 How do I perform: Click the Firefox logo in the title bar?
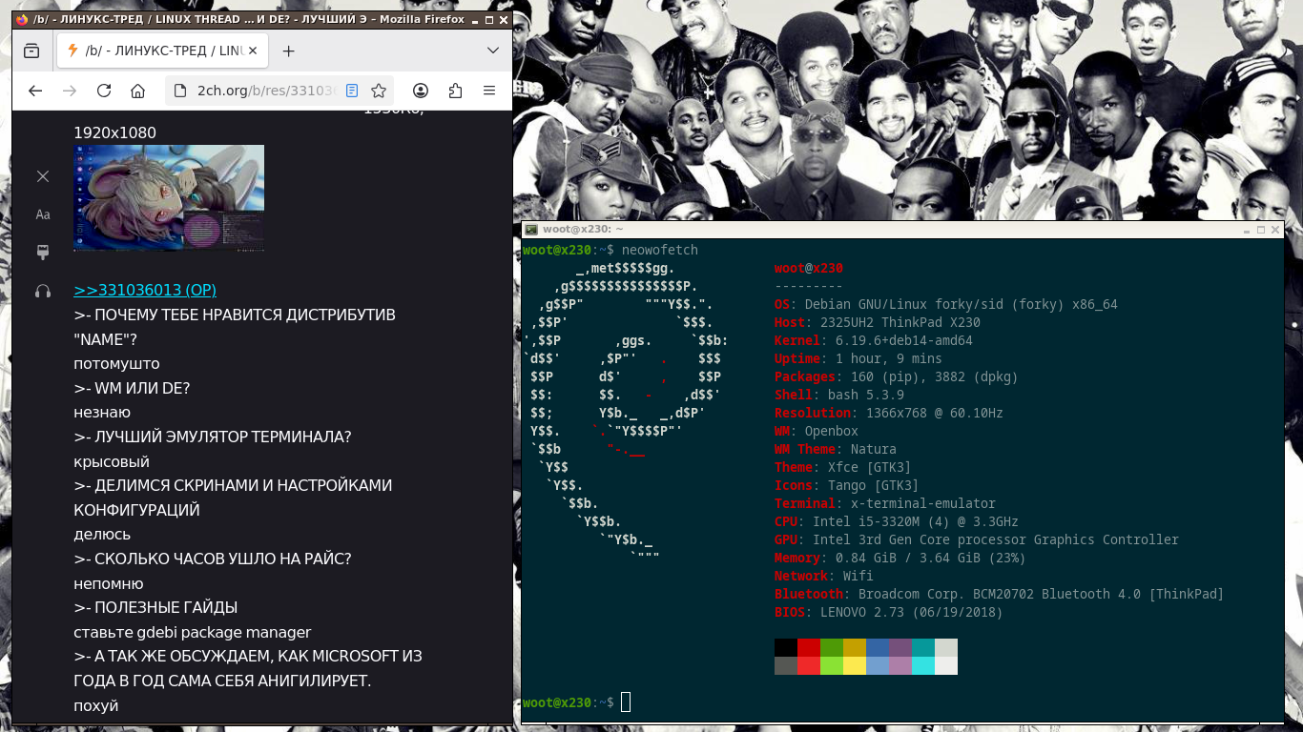pyautogui.click(x=23, y=19)
